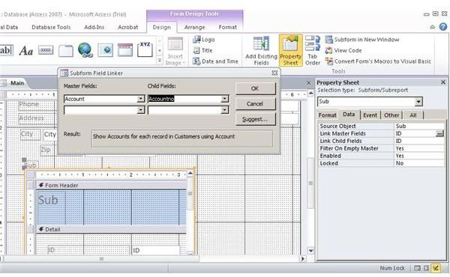This screenshot has height=277, width=450.
Task: Switch to Form View from status bar
Action: pos(417,268)
